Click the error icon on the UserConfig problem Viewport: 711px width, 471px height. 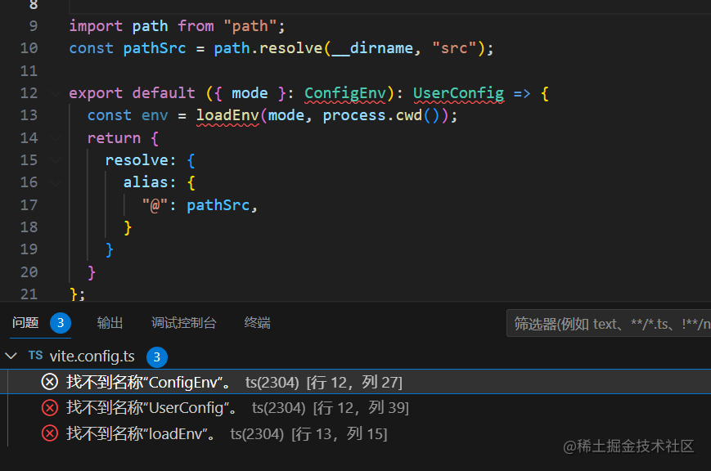point(50,407)
